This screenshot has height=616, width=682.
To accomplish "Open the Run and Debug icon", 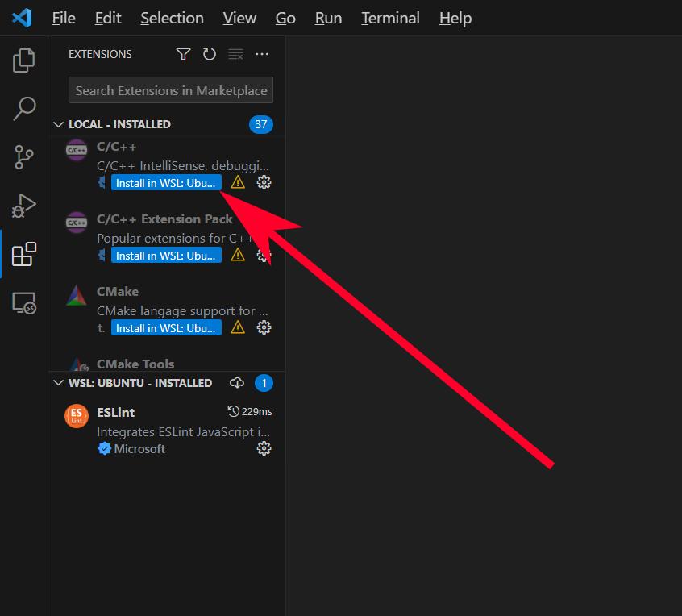I will (x=23, y=206).
